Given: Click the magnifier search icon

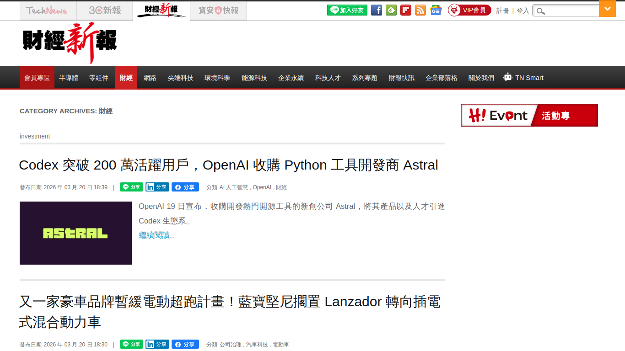Looking at the screenshot, I should tap(541, 11).
